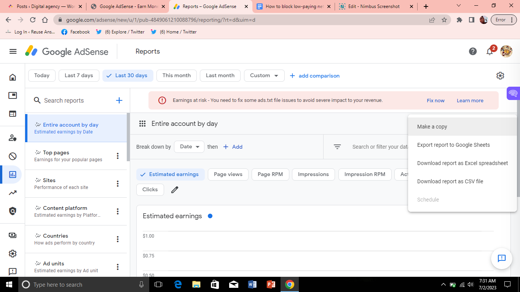Screen dimensions: 520x292
Task: Open the report type grid icon
Action: 142,124
